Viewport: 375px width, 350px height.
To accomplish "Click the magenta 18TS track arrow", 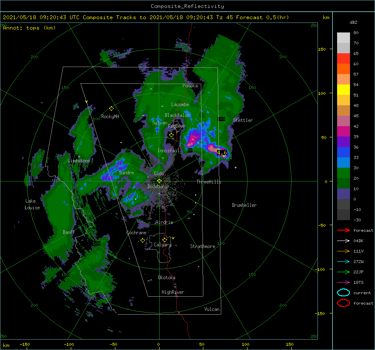I will [343, 283].
